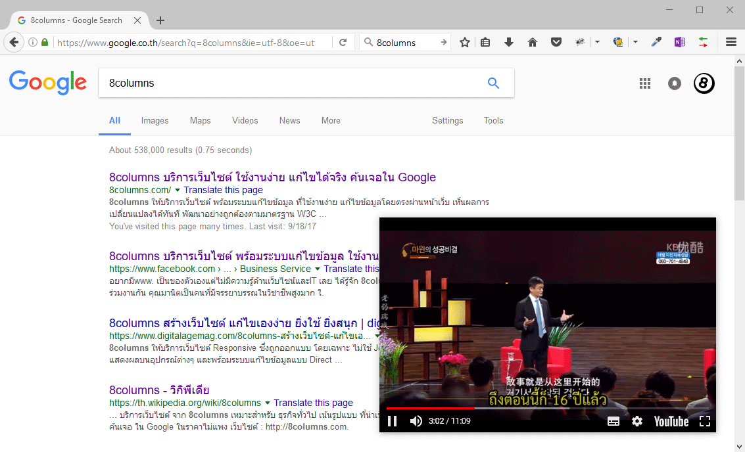
Task: Pause the video
Action: (392, 421)
